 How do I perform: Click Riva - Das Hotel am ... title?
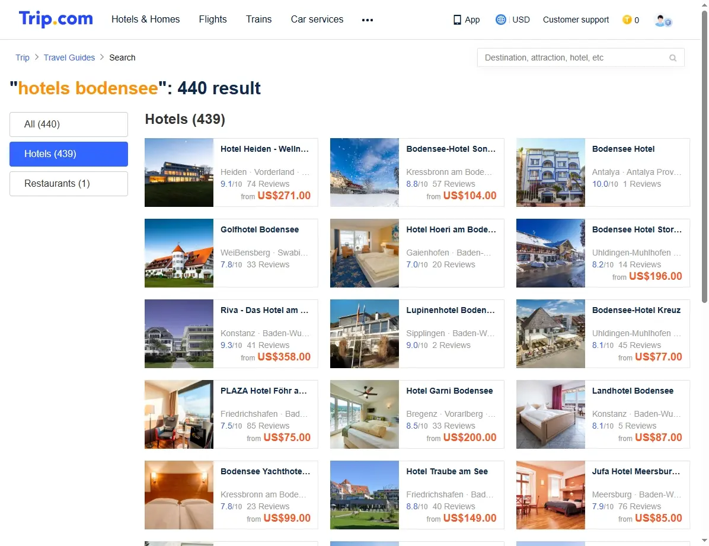tap(264, 310)
